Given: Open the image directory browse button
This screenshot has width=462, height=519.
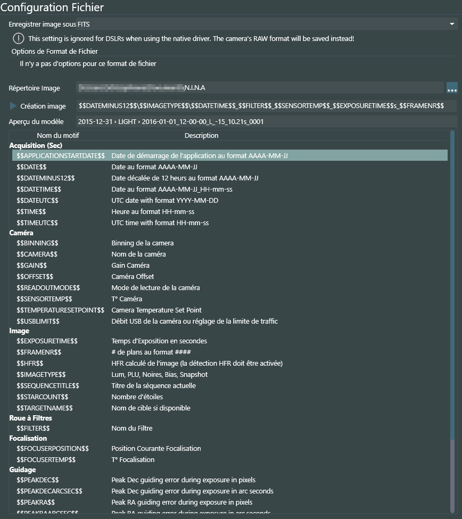Looking at the screenshot, I should 452,88.
